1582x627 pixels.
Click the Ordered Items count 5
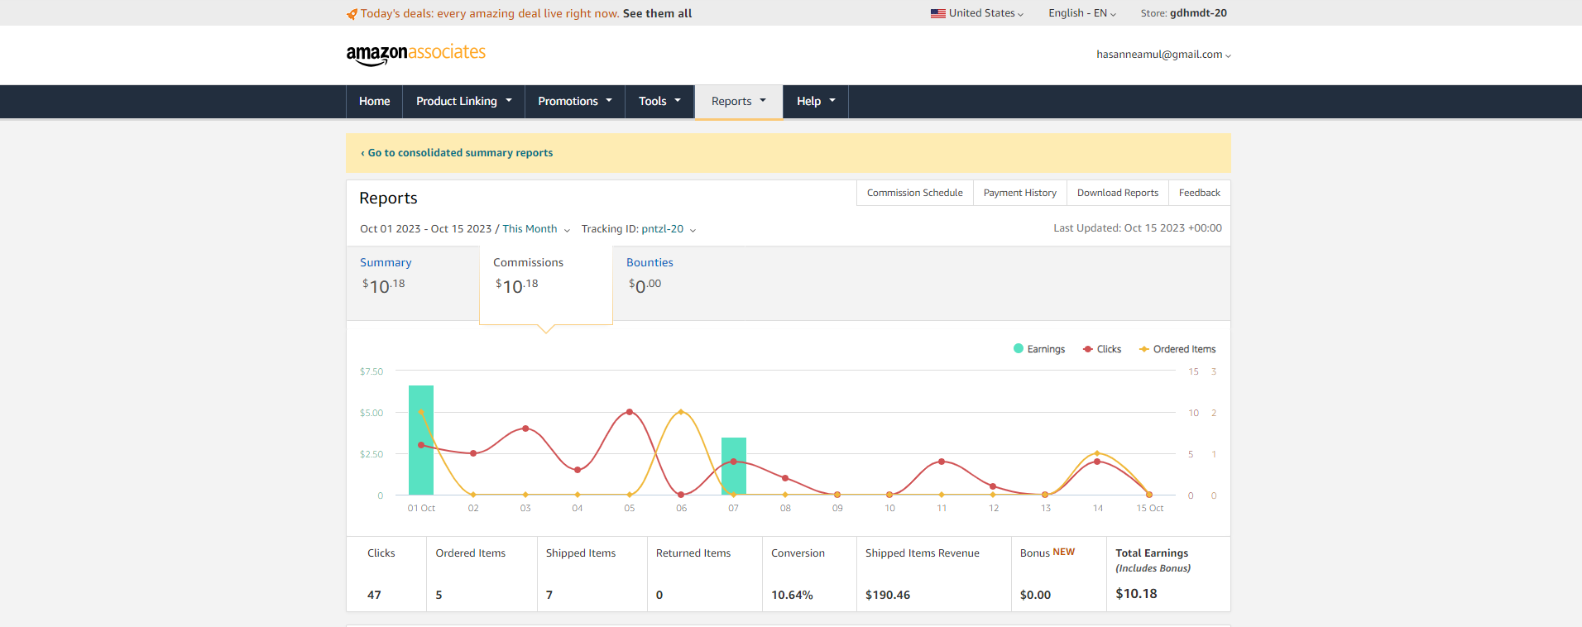click(439, 595)
